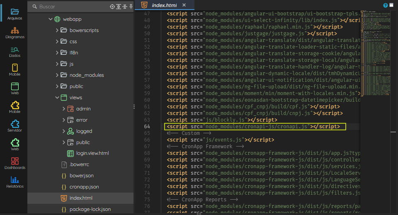398x215 pixels.
Task: Expand the js folder
Action: [57, 64]
